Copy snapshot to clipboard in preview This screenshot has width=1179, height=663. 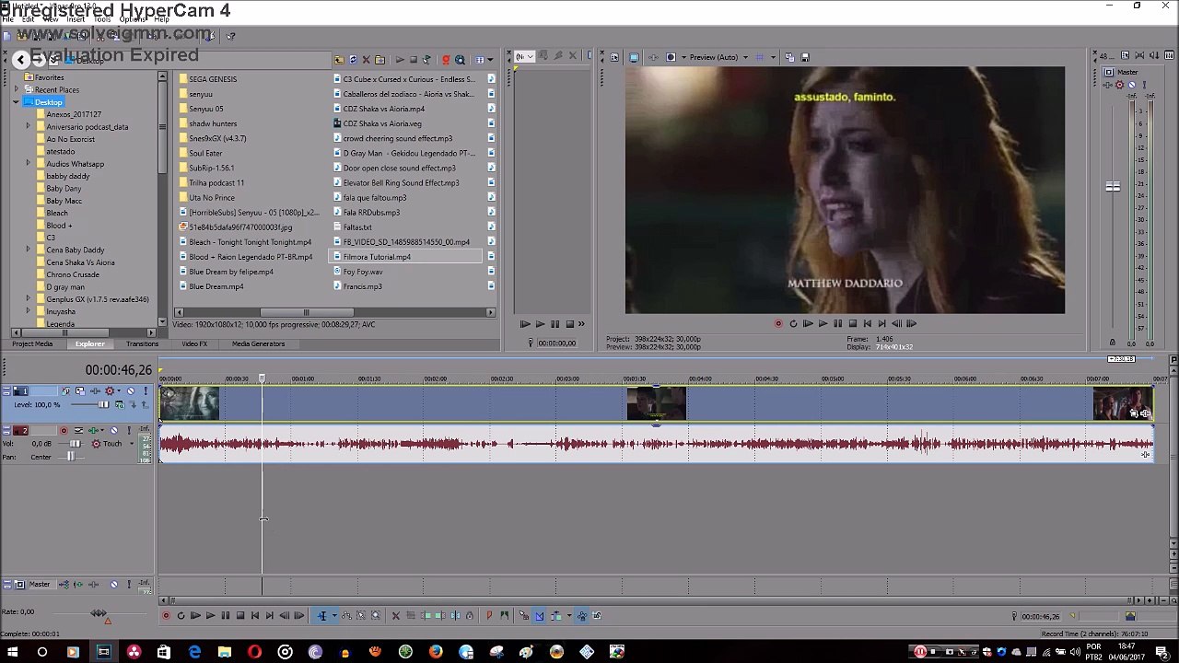[789, 57]
